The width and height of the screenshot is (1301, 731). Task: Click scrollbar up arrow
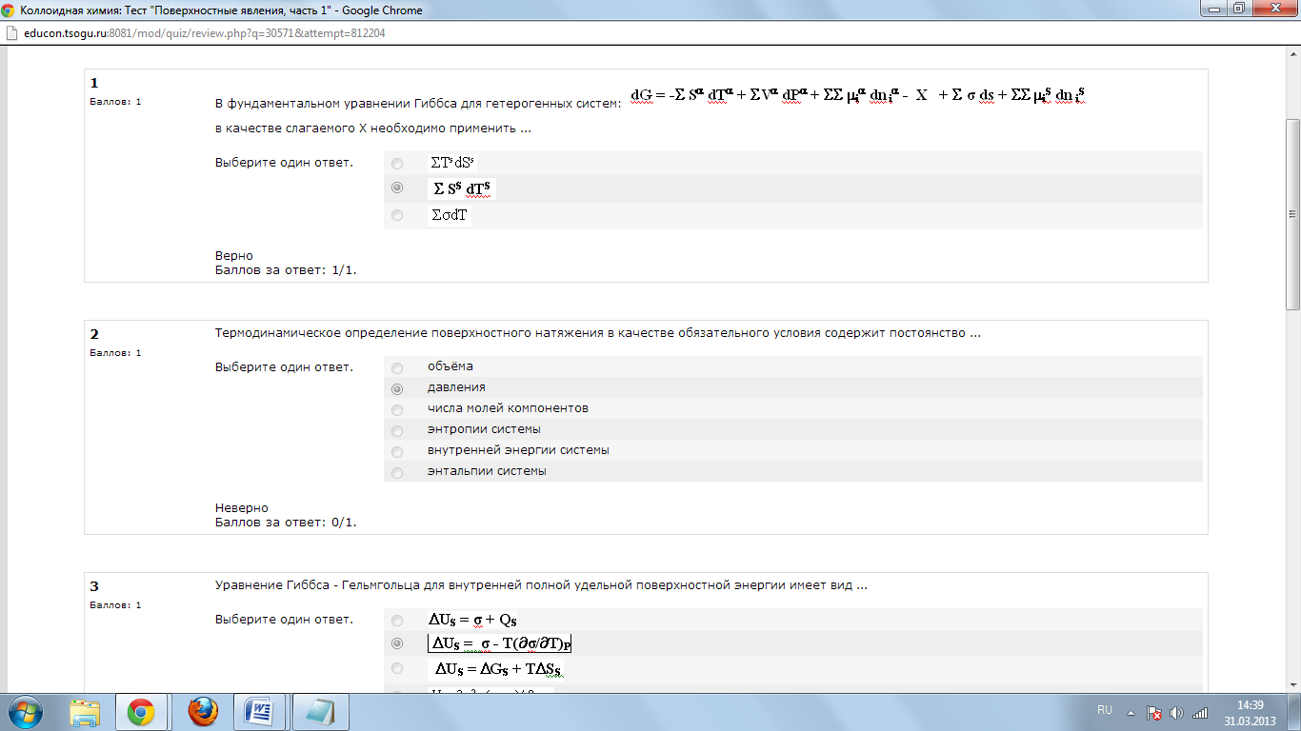tap(1293, 56)
